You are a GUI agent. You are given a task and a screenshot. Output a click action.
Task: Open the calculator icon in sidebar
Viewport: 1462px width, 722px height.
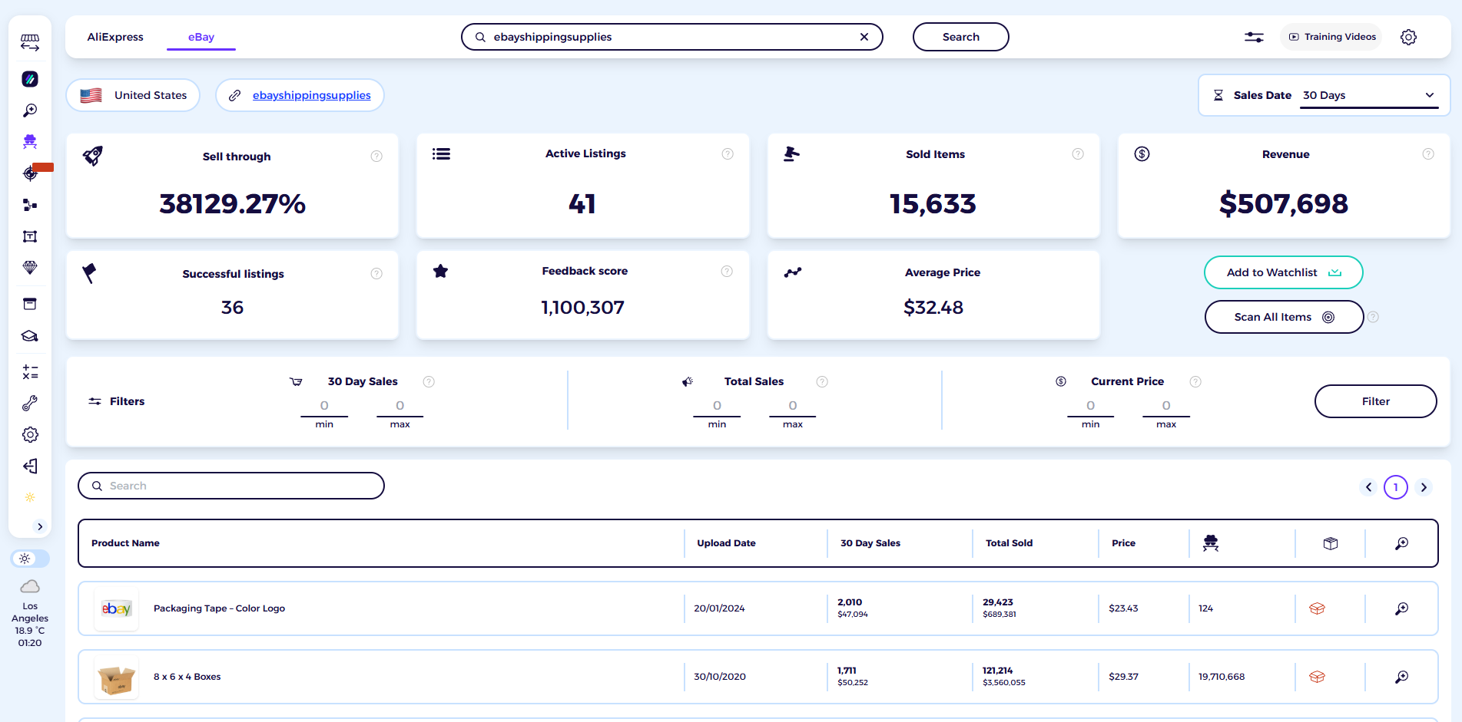pyautogui.click(x=30, y=372)
